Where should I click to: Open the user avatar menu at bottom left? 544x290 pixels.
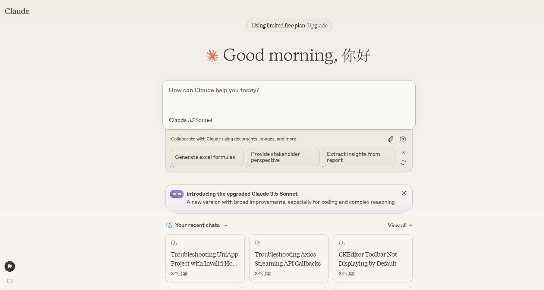point(10,266)
